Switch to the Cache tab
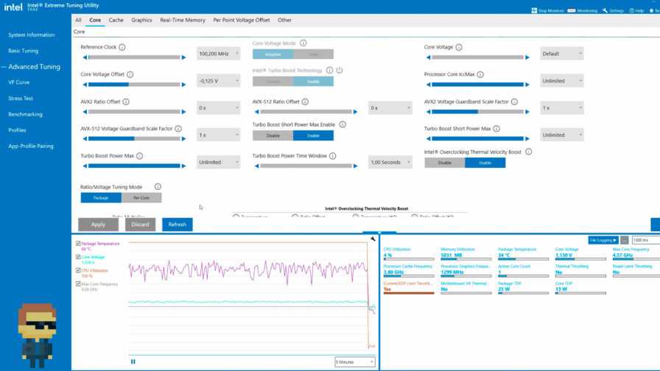Viewport: 660px width, 371px height. (116, 21)
